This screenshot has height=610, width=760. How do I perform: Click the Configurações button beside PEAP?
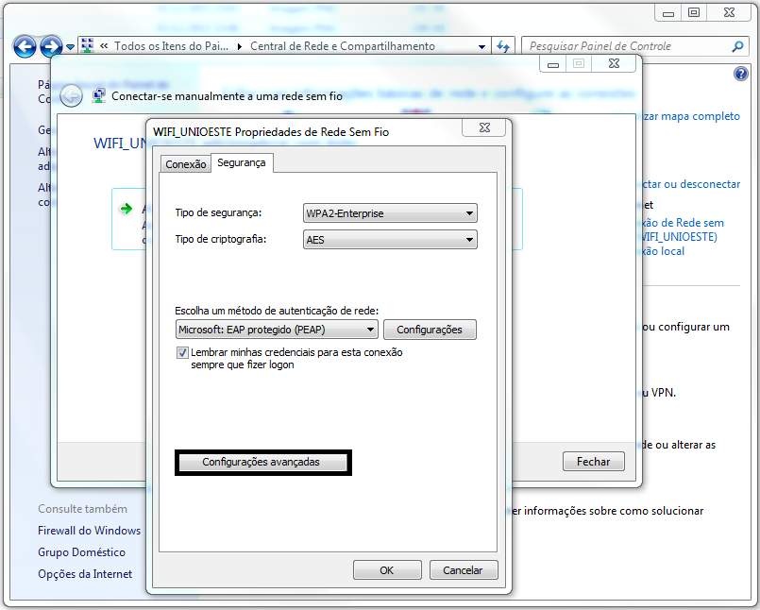coord(430,330)
